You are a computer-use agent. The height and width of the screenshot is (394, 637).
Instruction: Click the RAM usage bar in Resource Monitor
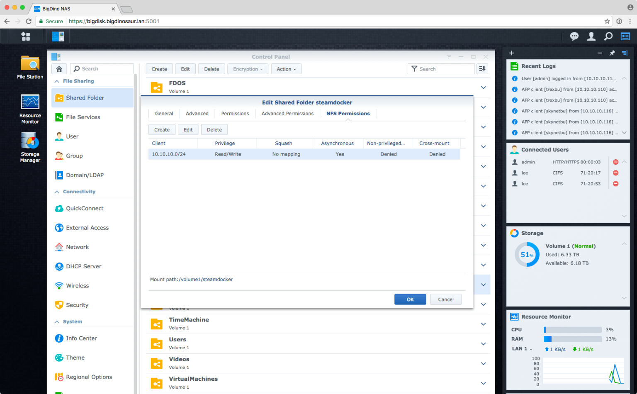572,339
